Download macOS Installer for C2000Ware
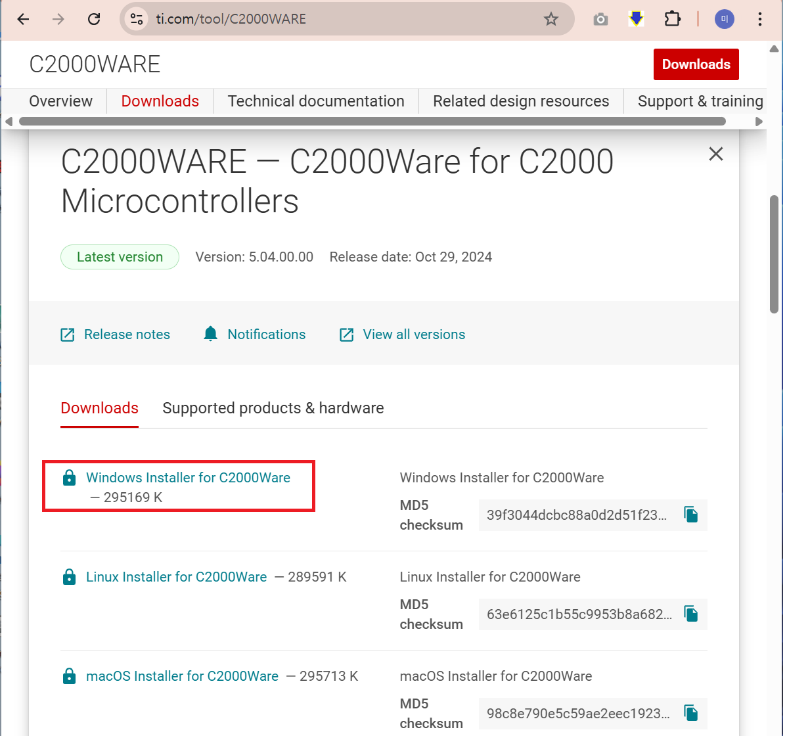 coord(182,676)
